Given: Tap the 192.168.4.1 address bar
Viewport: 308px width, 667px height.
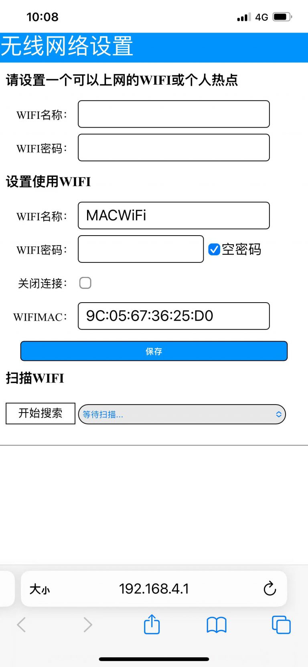Looking at the screenshot, I should pos(154,589).
